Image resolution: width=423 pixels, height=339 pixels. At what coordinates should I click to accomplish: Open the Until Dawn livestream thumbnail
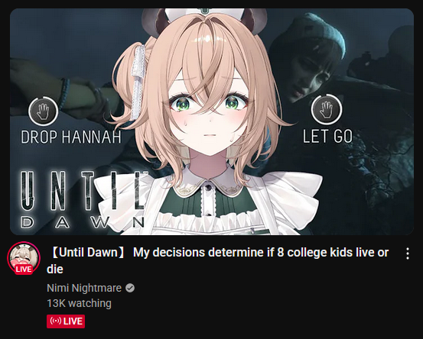pos(212,121)
